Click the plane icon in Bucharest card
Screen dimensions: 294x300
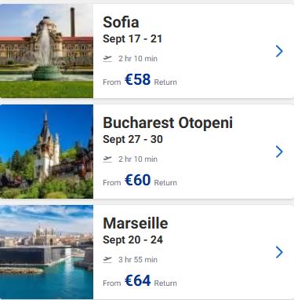click(107, 159)
